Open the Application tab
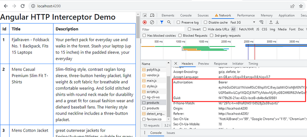Viewport: 307px width, 137px height. pyautogui.click(x=287, y=15)
